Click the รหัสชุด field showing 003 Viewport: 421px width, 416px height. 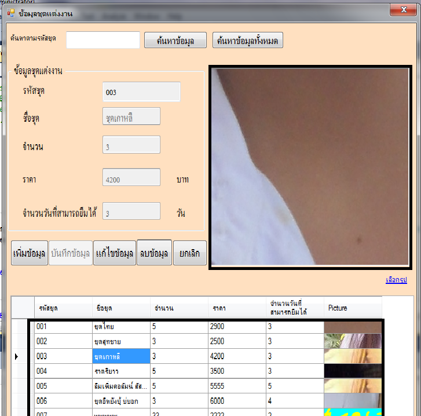pos(141,92)
